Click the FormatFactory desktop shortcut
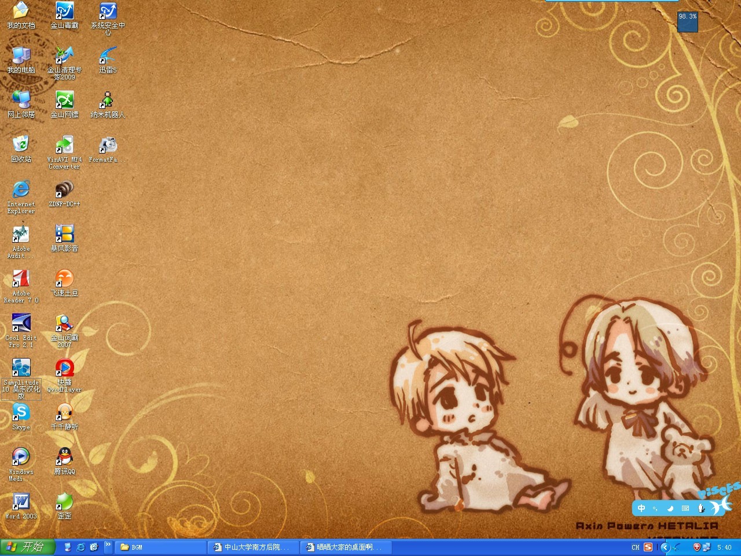The width and height of the screenshot is (741, 556). pos(108,149)
